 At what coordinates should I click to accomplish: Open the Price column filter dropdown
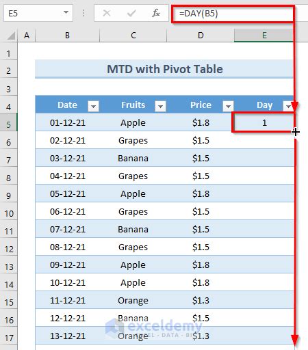[228, 106]
